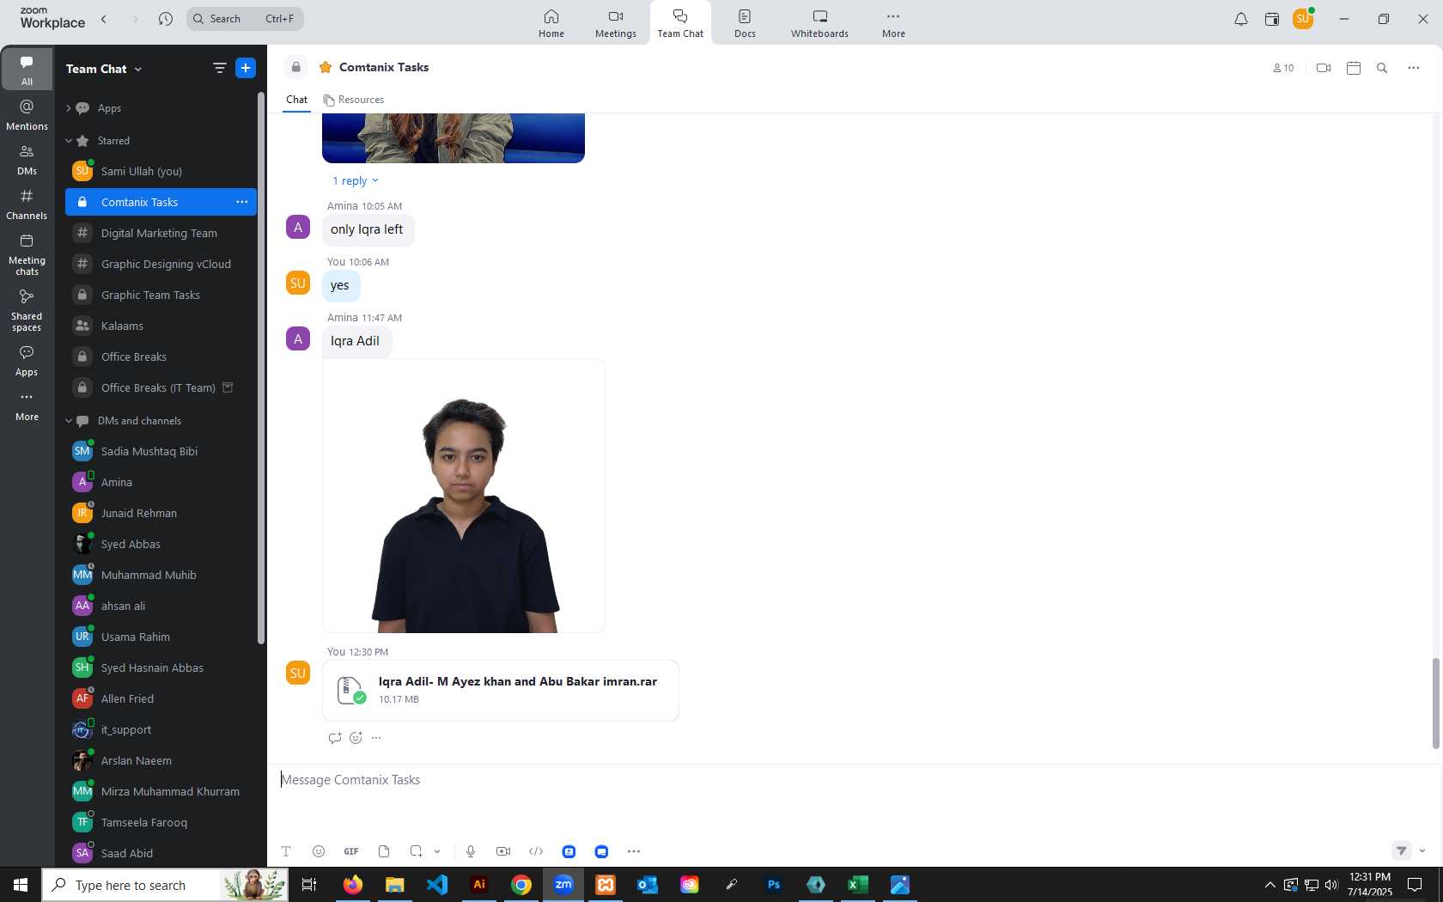Image resolution: width=1443 pixels, height=902 pixels.
Task: Insert a code snippet
Action: tap(536, 851)
